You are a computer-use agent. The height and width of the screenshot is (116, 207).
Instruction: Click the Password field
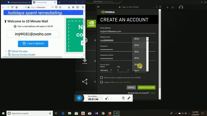click(x=116, y=49)
